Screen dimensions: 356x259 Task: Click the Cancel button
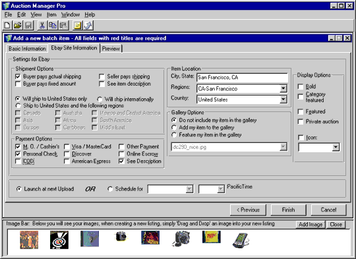pos(328,210)
